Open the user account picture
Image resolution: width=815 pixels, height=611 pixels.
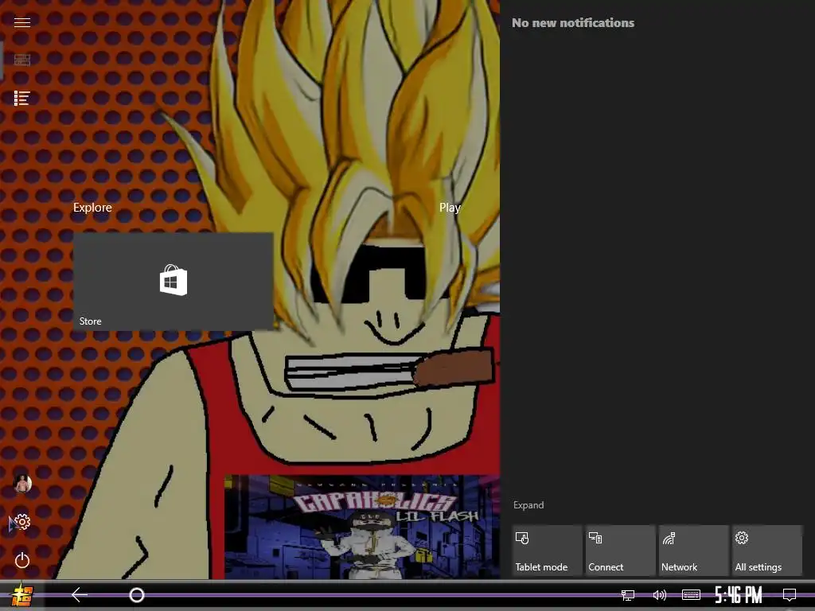point(22,484)
